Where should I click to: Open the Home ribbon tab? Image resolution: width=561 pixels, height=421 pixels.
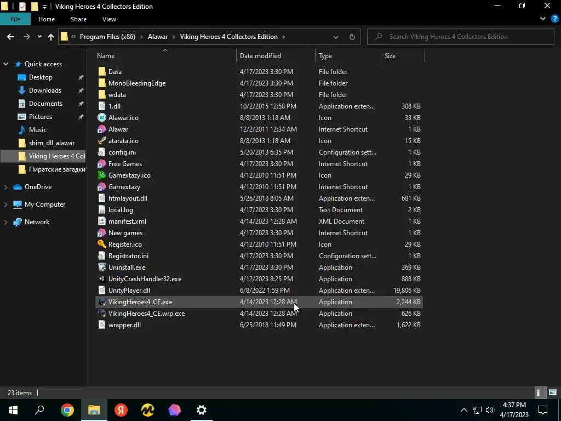(x=47, y=19)
